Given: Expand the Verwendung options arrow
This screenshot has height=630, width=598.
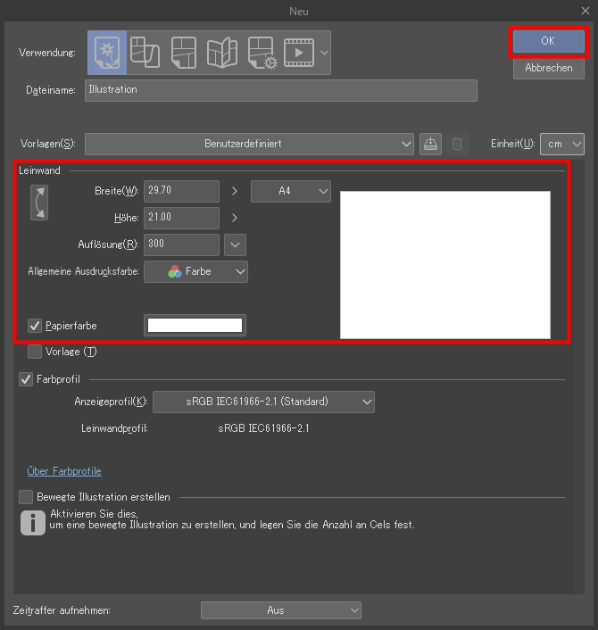Looking at the screenshot, I should (324, 53).
